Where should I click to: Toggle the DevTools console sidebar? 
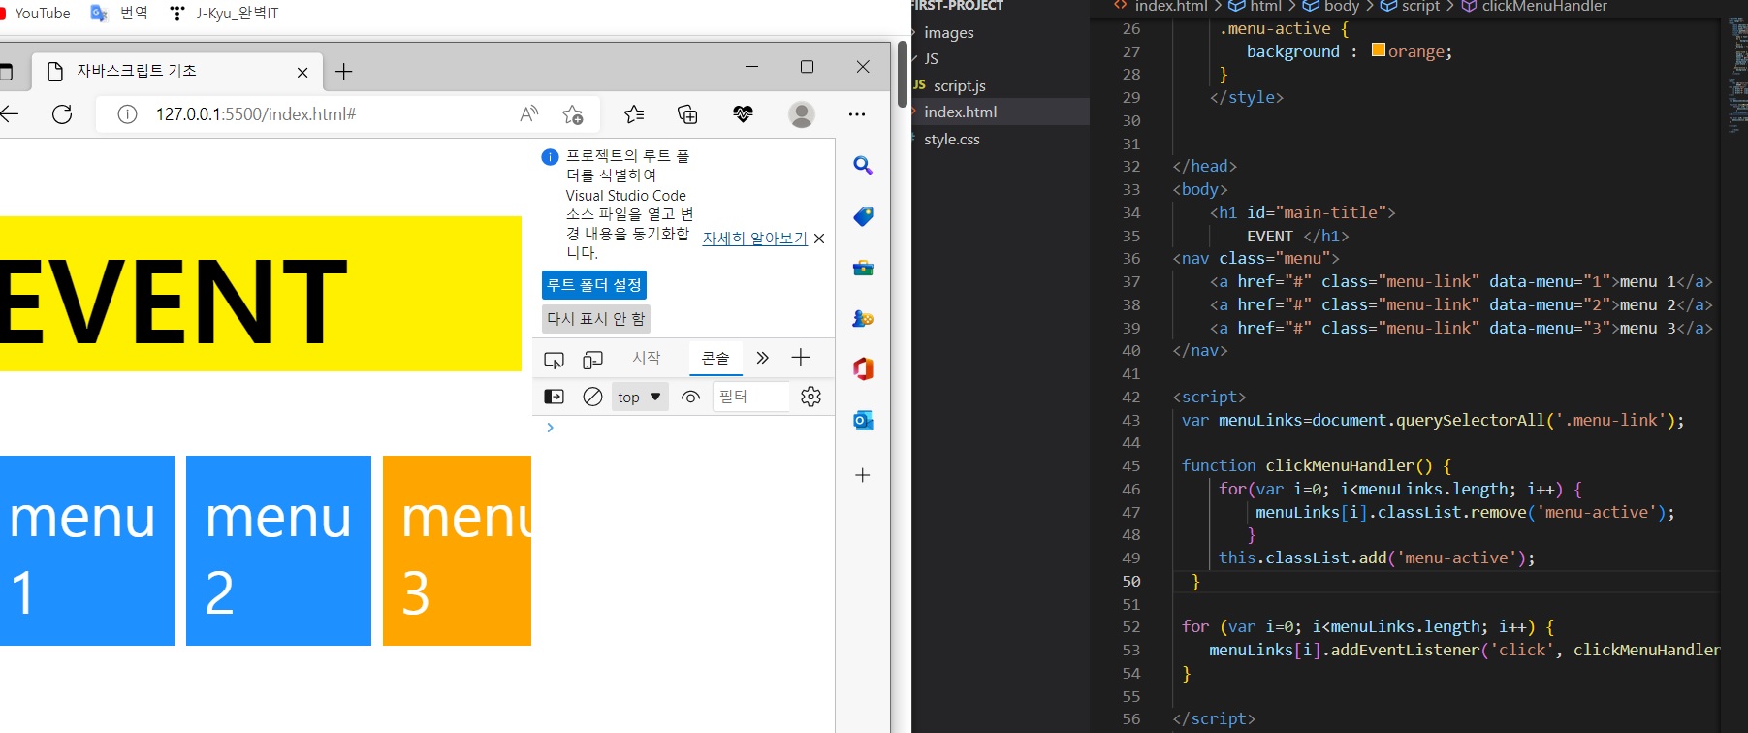click(x=554, y=397)
